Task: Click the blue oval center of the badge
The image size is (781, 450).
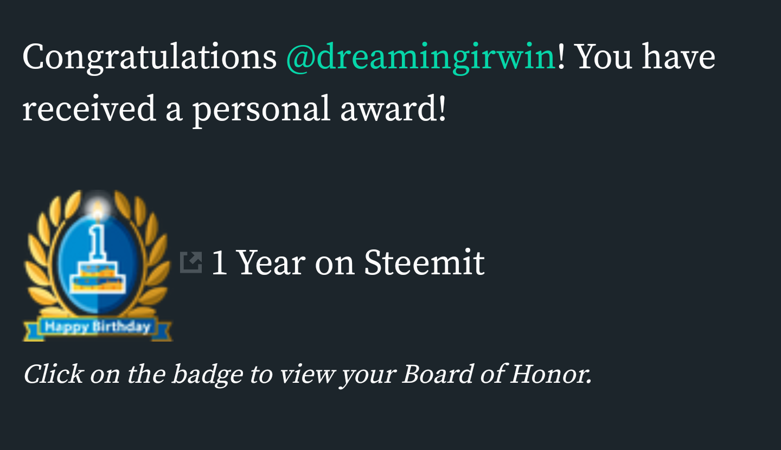Action: coord(98,260)
